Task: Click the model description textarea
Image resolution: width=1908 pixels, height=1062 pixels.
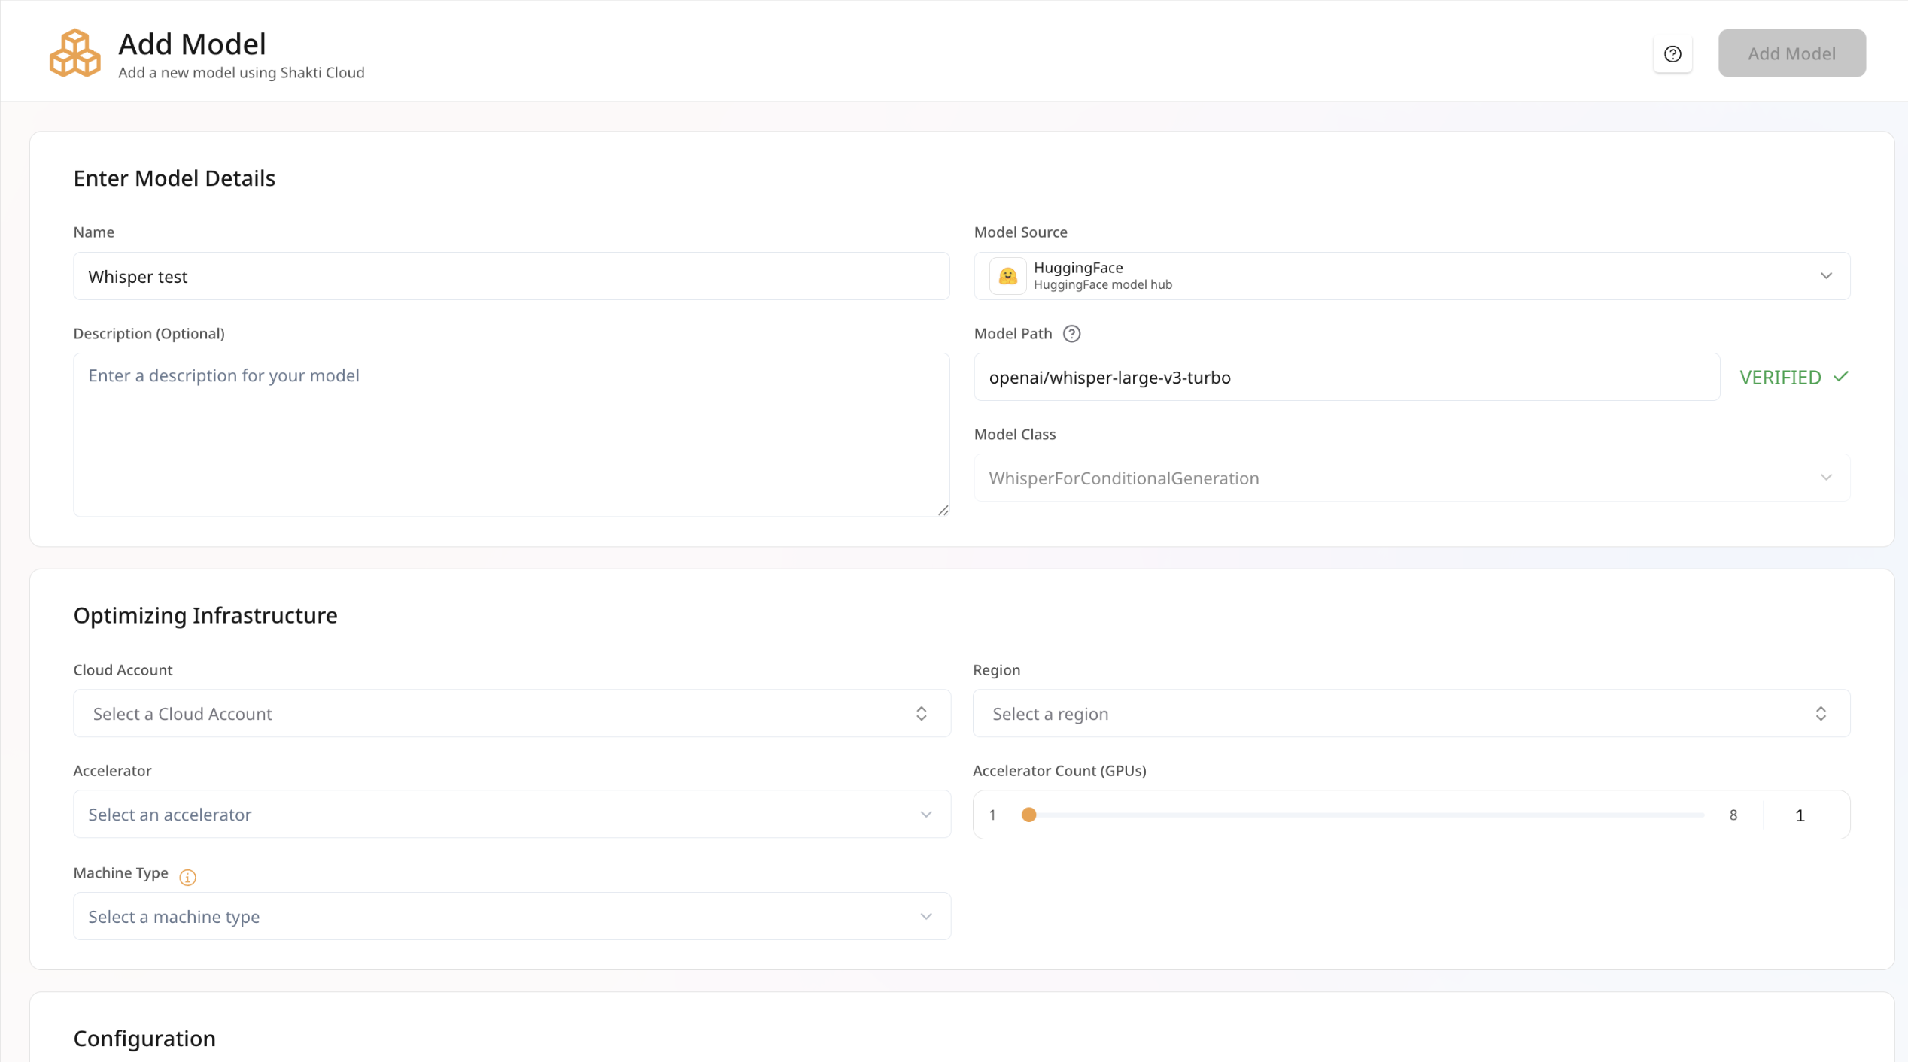Action: pos(512,435)
